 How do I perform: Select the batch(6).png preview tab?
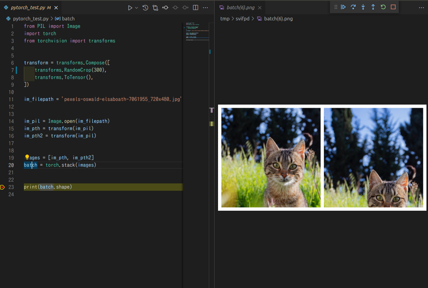[x=240, y=7]
